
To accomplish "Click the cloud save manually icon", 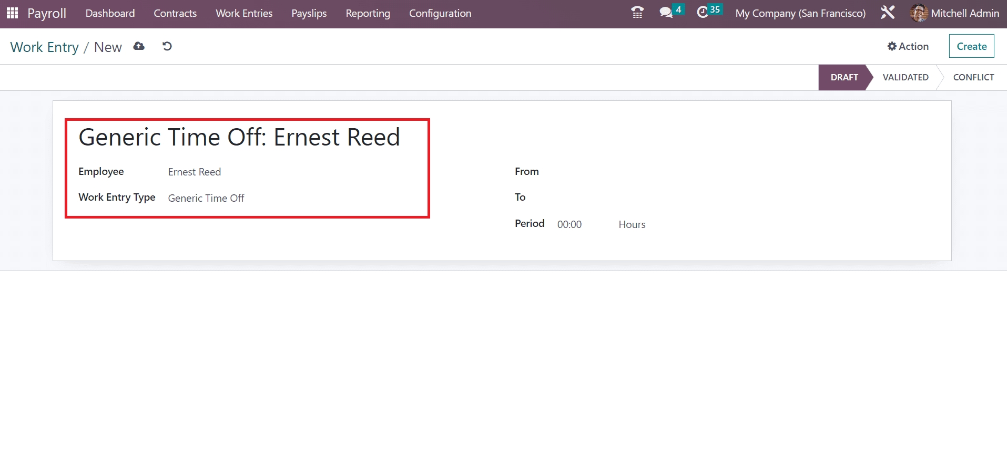I will pos(139,47).
